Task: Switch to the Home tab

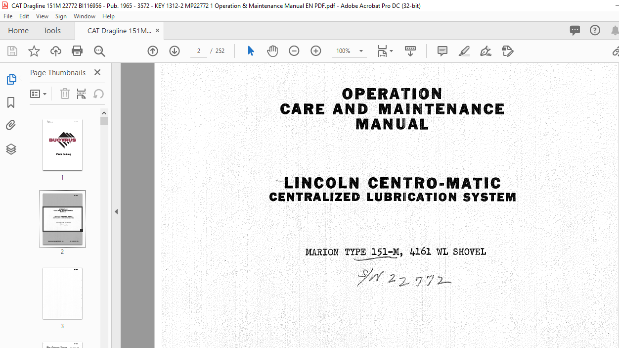Action: [x=18, y=31]
